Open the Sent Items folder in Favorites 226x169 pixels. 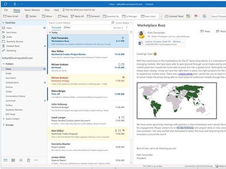(11, 32)
